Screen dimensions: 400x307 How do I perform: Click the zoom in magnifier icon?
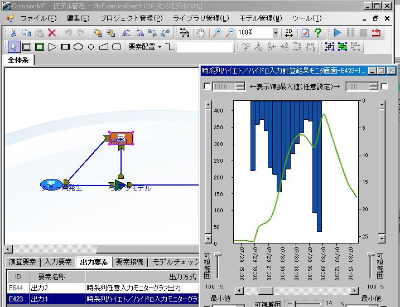click(218, 33)
